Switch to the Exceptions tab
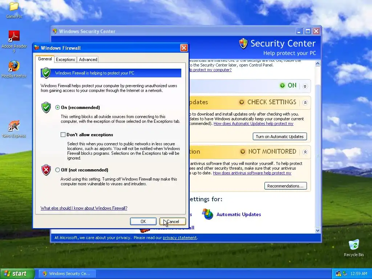Viewport: 372px width, 279px height. (x=65, y=60)
